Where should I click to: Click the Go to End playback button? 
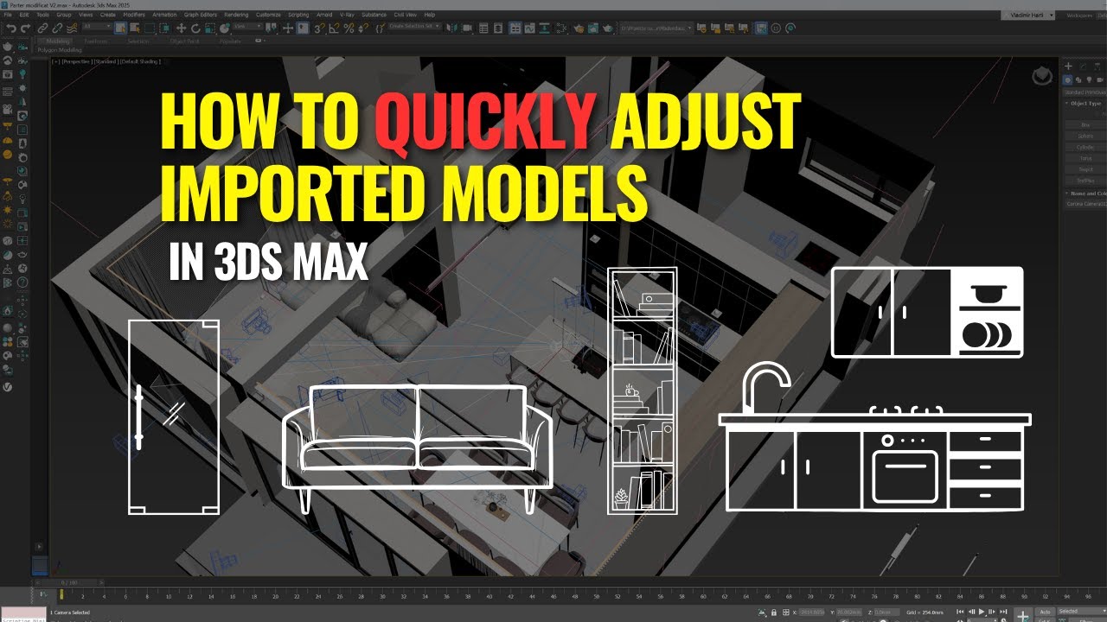[1003, 611]
